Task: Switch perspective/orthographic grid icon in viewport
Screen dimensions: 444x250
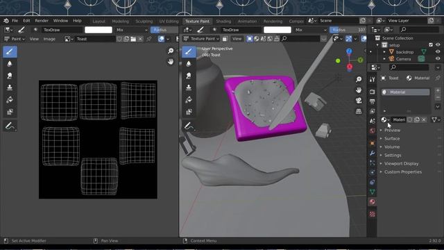Action: [x=359, y=111]
